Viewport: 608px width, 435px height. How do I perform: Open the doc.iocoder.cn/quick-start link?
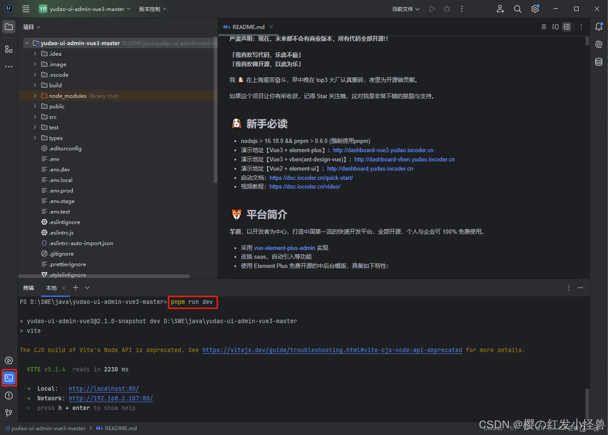coord(311,178)
